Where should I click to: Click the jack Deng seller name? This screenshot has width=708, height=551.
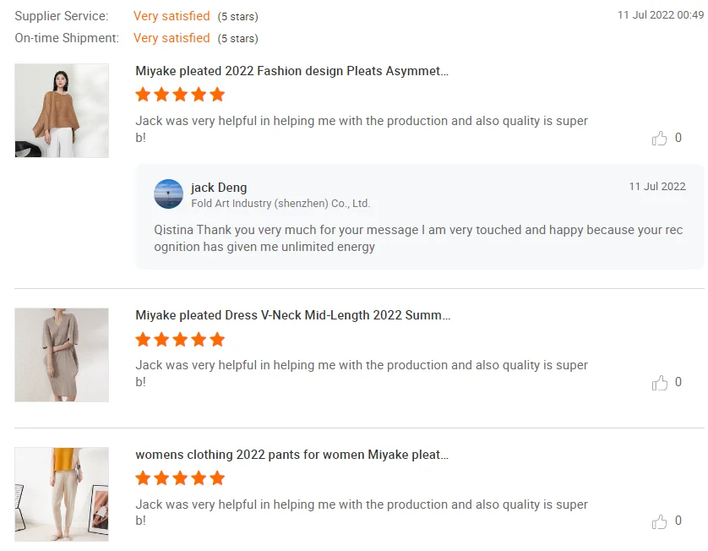(x=219, y=188)
